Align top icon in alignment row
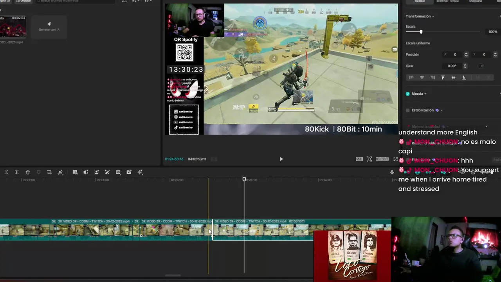Image resolution: width=501 pixels, height=282 pixels. pos(443,78)
